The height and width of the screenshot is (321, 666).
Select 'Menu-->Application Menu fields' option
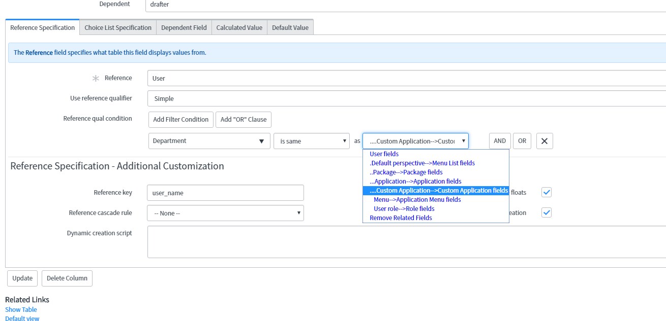click(x=436, y=199)
